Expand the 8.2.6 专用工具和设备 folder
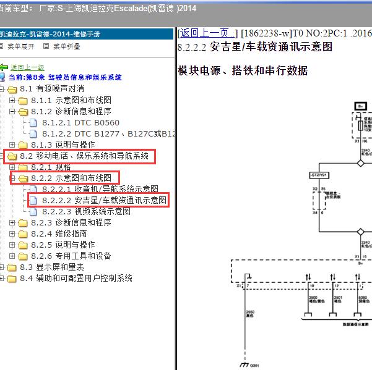 tap(12, 256)
